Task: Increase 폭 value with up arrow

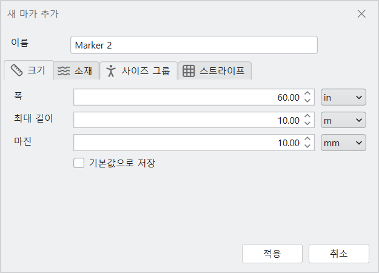Action: point(307,93)
